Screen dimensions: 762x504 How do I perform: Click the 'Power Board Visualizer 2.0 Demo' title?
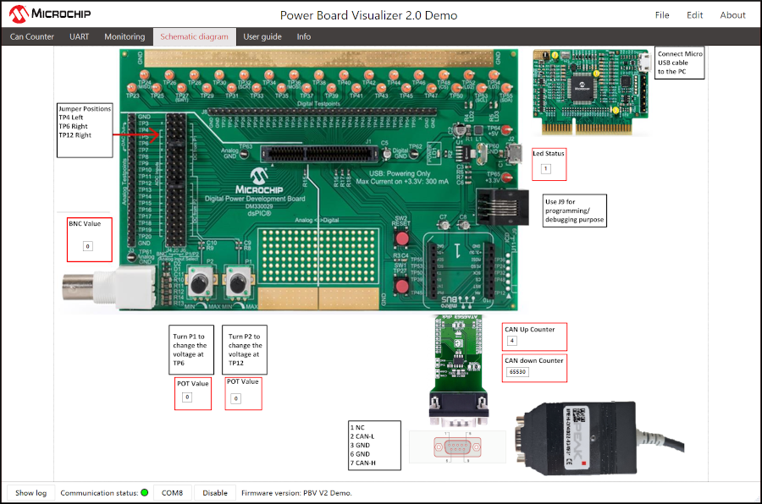click(x=368, y=15)
